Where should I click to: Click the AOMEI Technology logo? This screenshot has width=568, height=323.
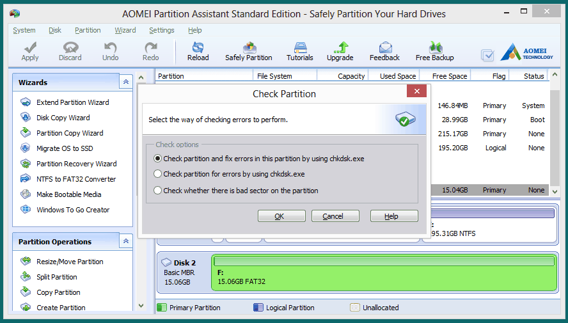(527, 52)
